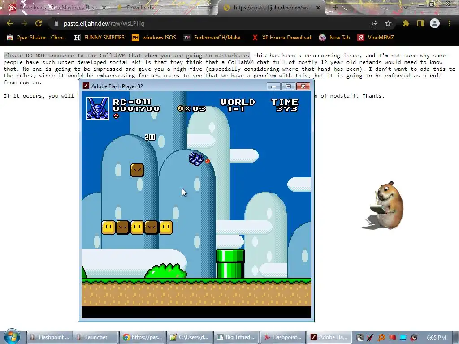
Task: Click the 6:05 PM taskbar clock
Action: pos(436,338)
